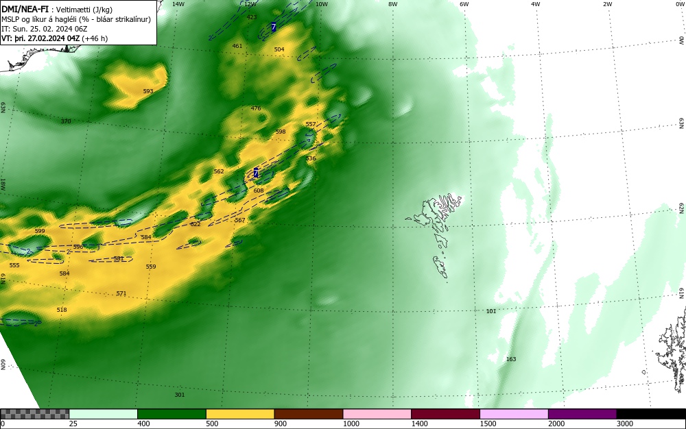This screenshot has width=686, height=429.
Task: Click the '14W' longitude label
Action: pos(178,4)
